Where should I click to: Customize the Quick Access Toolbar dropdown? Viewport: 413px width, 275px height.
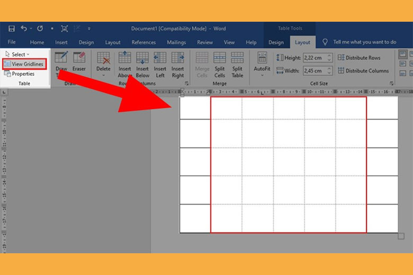click(x=89, y=29)
